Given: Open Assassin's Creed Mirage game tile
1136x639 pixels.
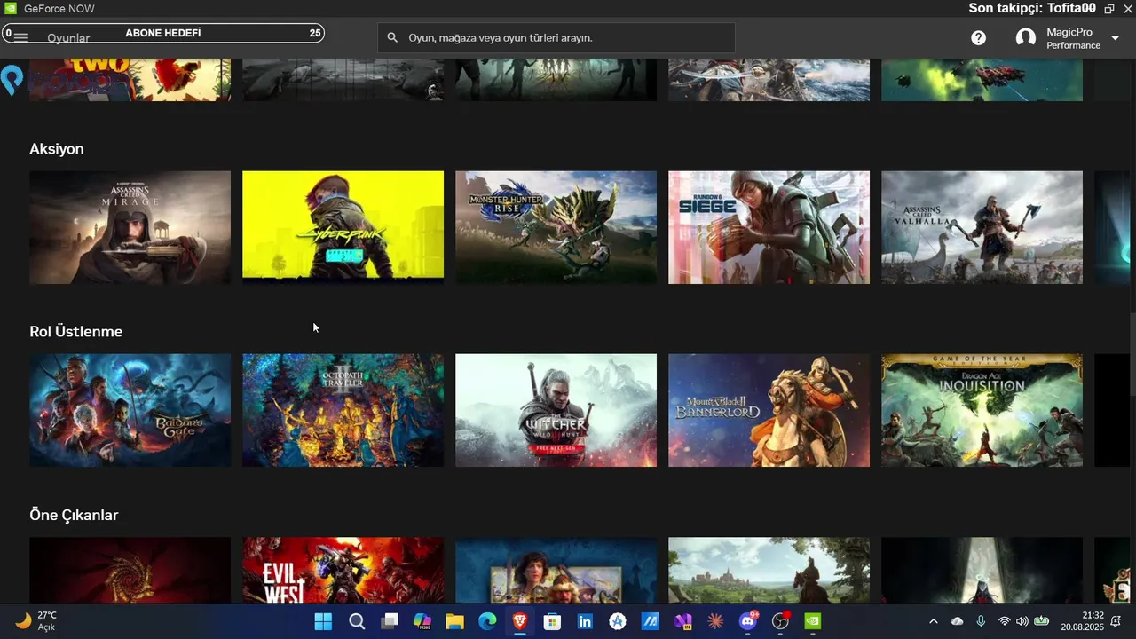Looking at the screenshot, I should [x=130, y=227].
